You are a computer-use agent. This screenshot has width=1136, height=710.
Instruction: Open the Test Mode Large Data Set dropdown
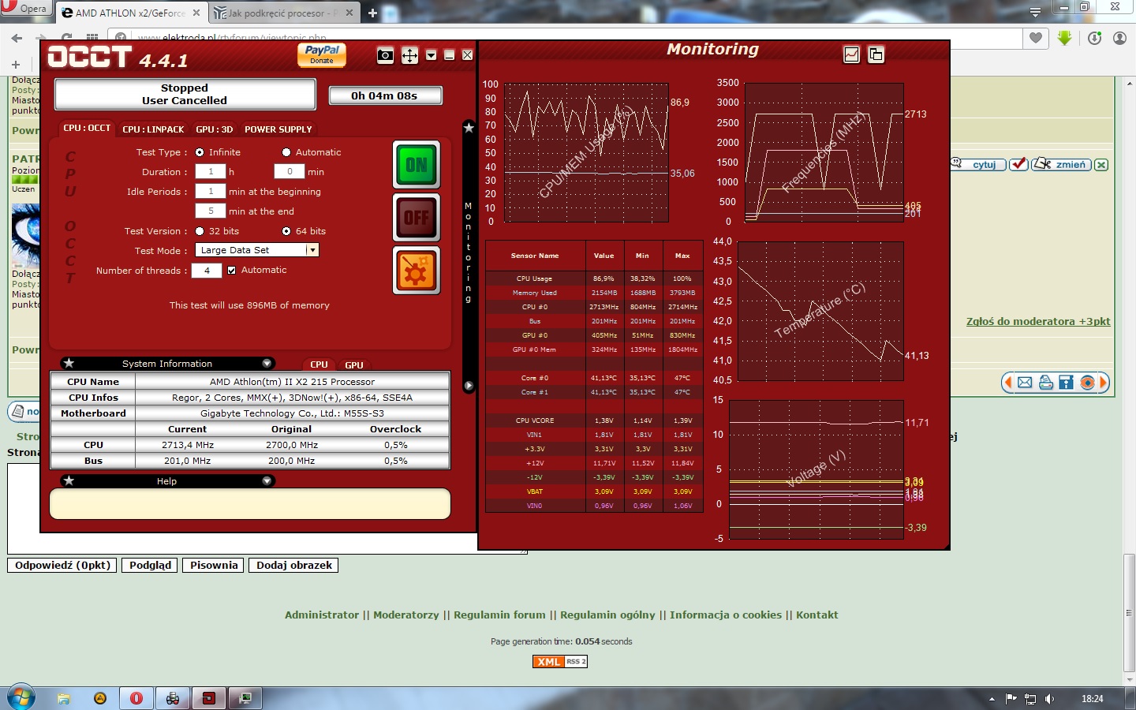click(x=256, y=250)
